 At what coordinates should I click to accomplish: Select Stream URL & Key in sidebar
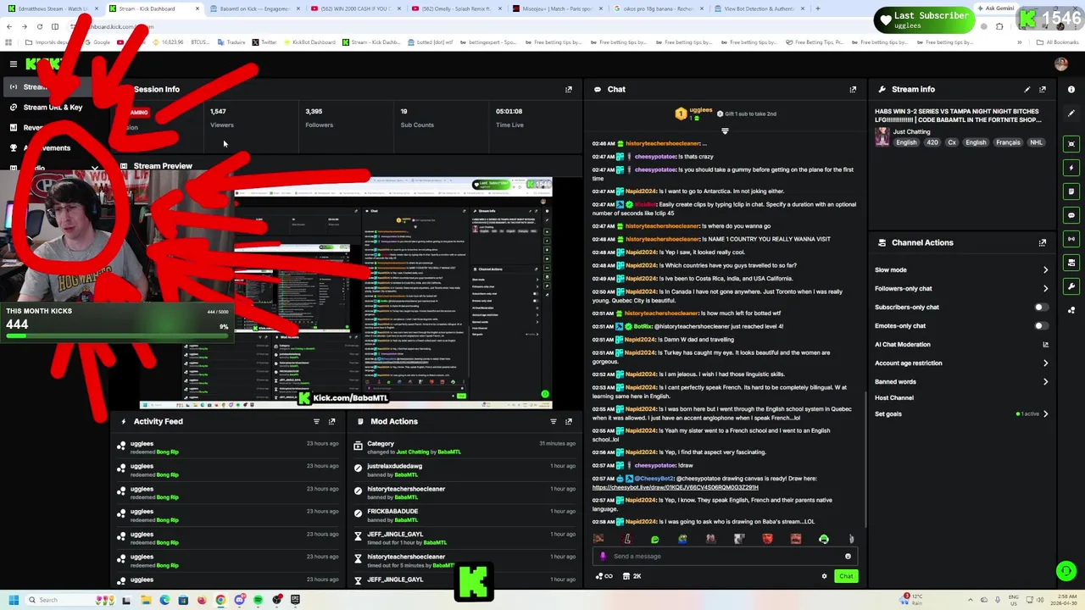tap(53, 108)
